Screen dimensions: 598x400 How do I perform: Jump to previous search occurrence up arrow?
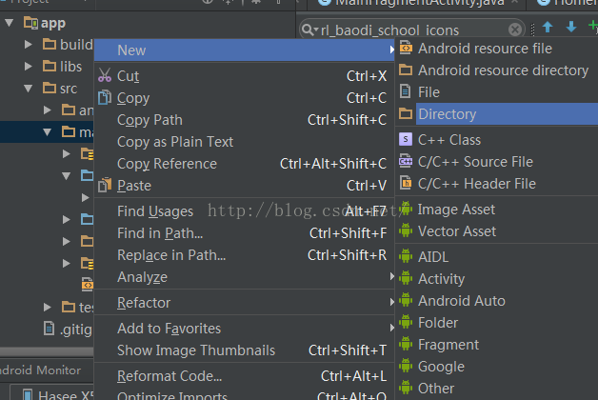point(548,29)
